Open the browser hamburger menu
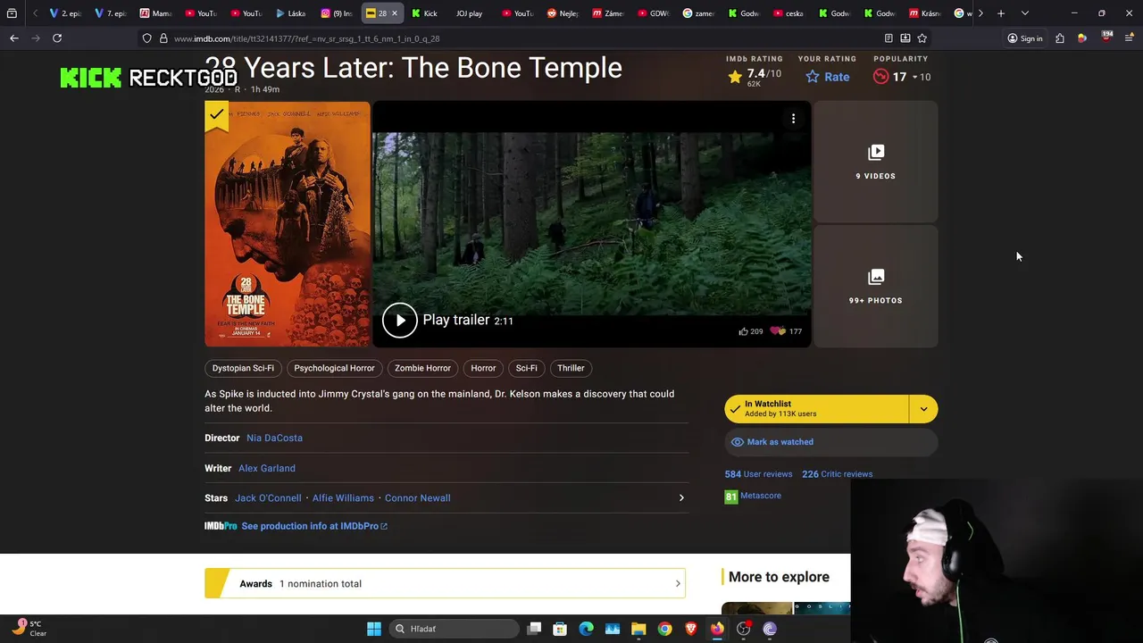 coord(1129,38)
